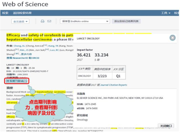
Task: Open the 工具 menu
Action: point(166,13)
